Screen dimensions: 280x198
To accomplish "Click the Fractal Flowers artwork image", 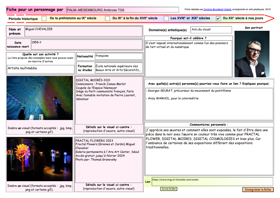I will coord(40,159).
